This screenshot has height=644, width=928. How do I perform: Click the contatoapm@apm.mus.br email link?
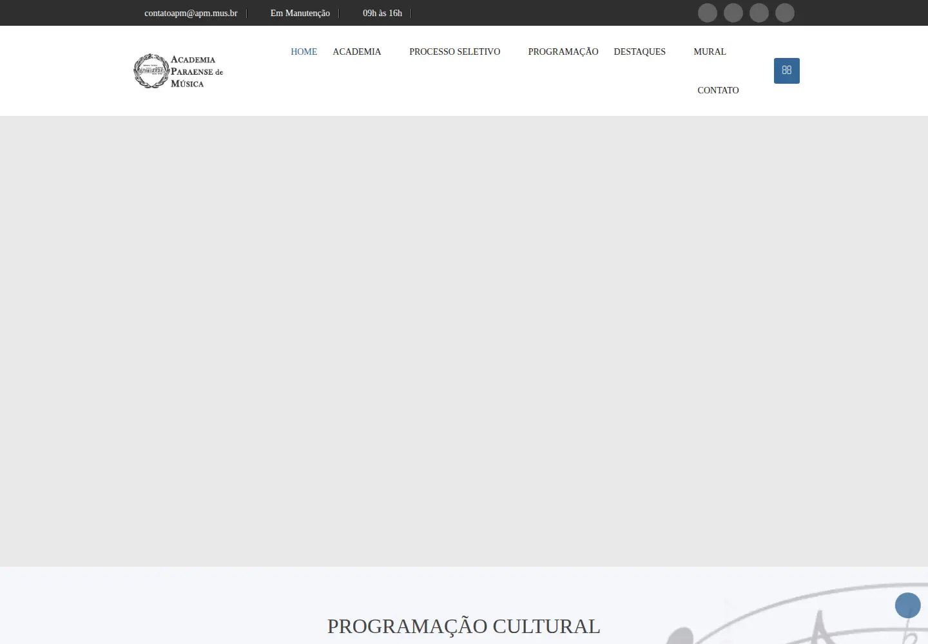[191, 13]
